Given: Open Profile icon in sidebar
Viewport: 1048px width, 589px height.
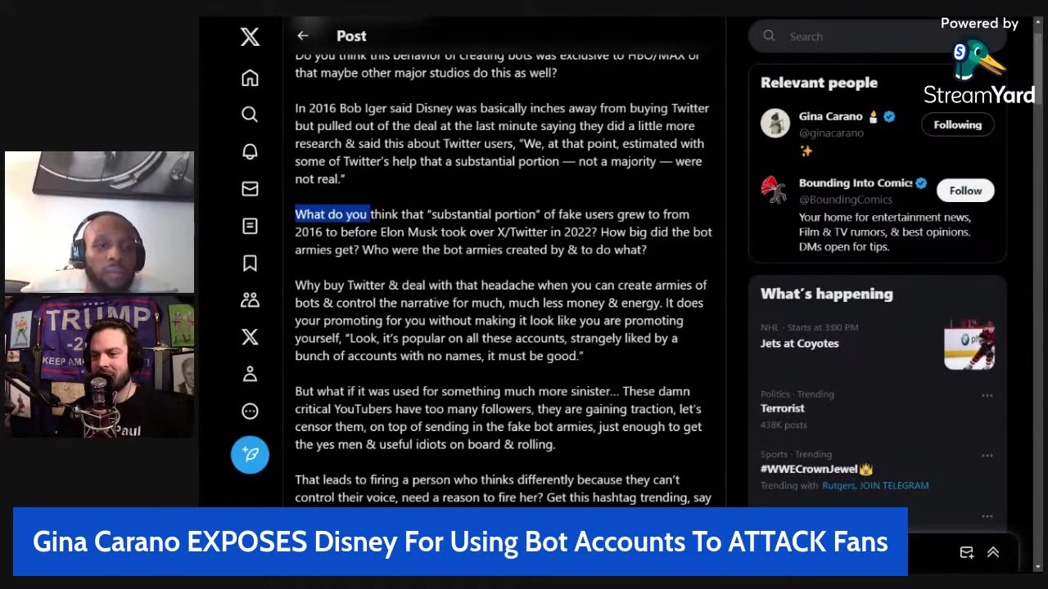Looking at the screenshot, I should 250,374.
